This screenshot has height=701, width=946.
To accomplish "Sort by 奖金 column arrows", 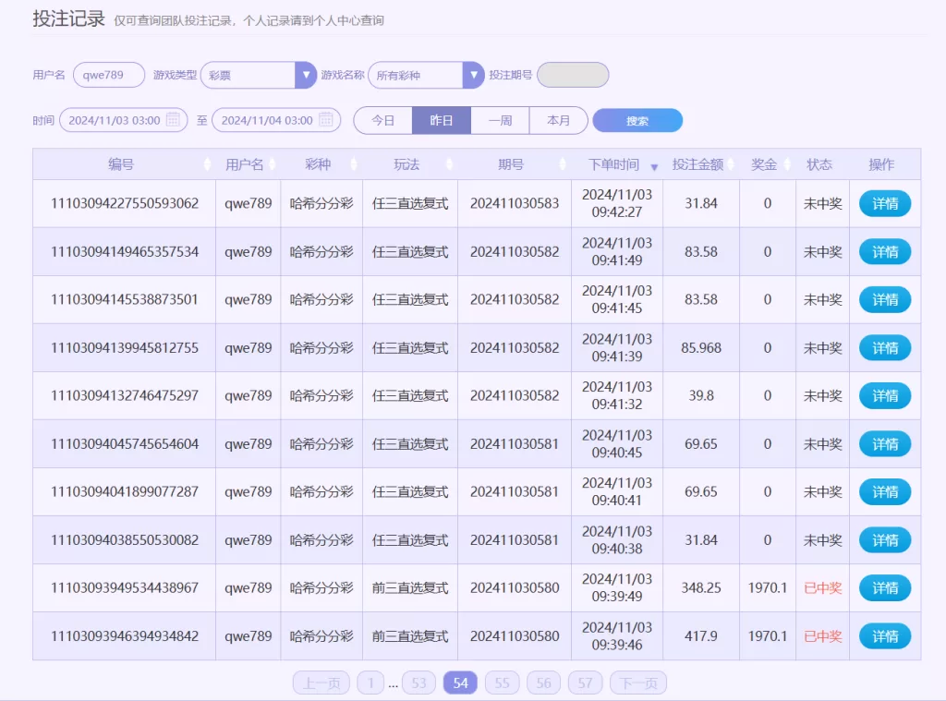I will 787,164.
